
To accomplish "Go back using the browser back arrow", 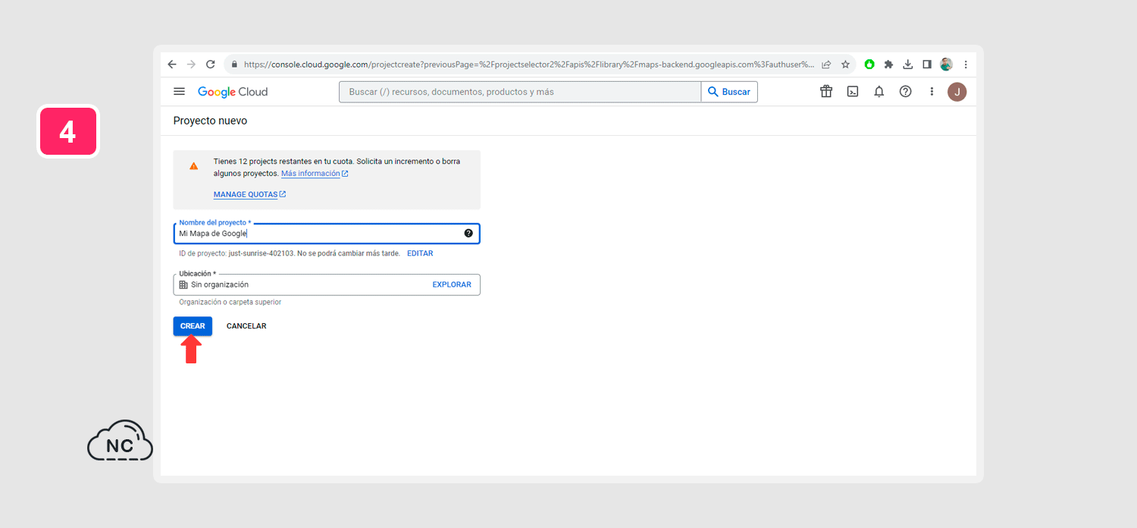I will (x=172, y=64).
